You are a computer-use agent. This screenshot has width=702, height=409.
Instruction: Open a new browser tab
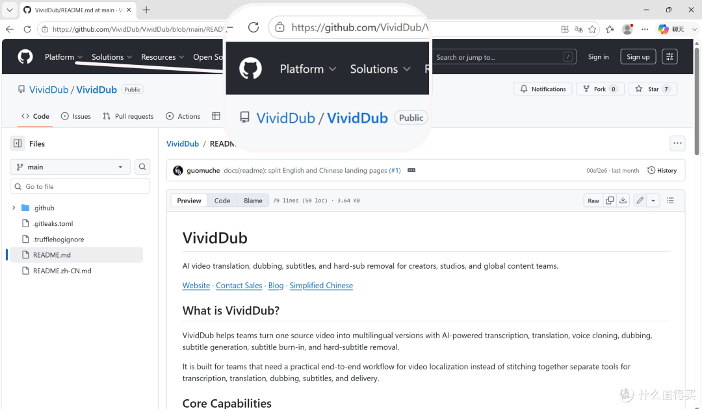pyautogui.click(x=146, y=9)
